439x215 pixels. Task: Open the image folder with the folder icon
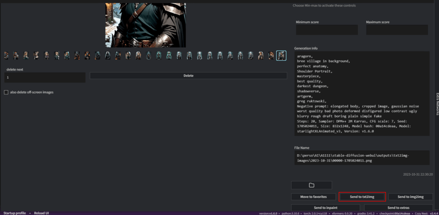tap(311, 185)
